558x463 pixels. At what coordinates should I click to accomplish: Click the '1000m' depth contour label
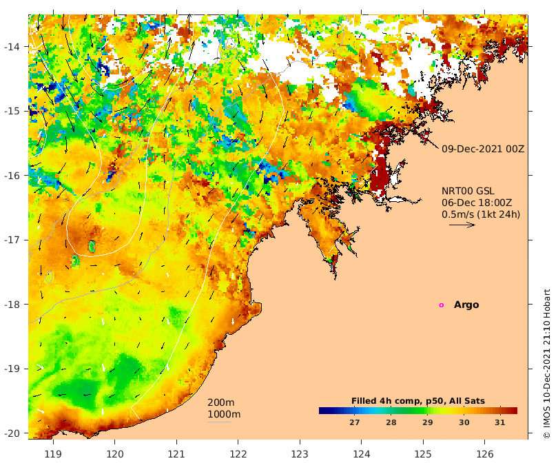click(224, 414)
